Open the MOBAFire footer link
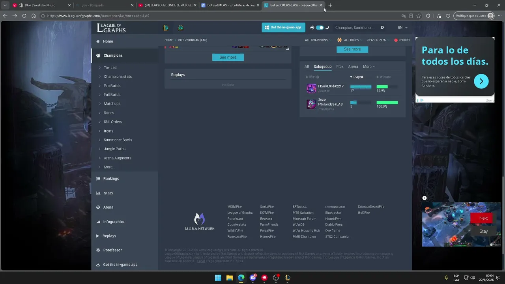 tap(234, 207)
